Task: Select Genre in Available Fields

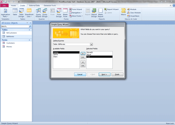Action: (66, 55)
